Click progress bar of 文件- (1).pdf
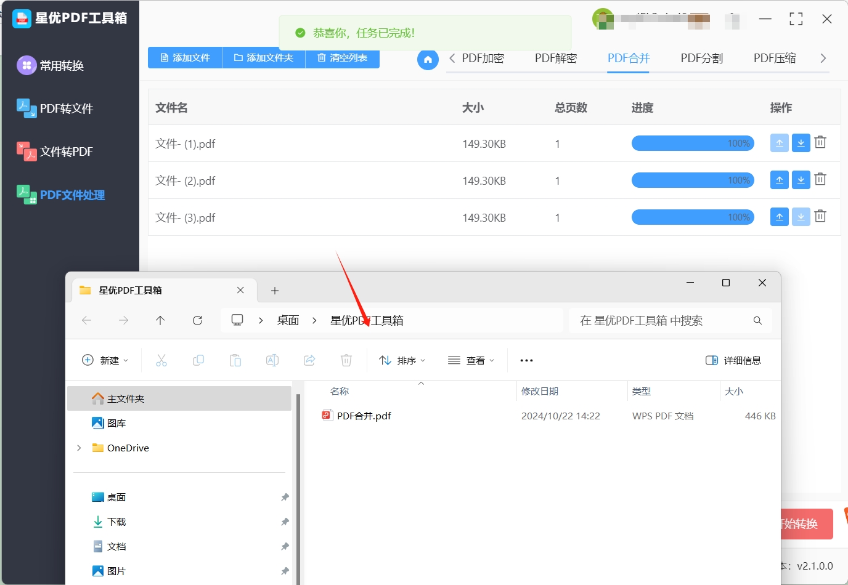848x585 pixels. [x=693, y=143]
